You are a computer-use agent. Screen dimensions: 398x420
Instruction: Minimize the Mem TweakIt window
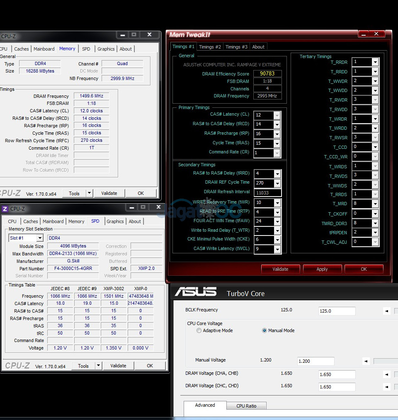[364, 34]
